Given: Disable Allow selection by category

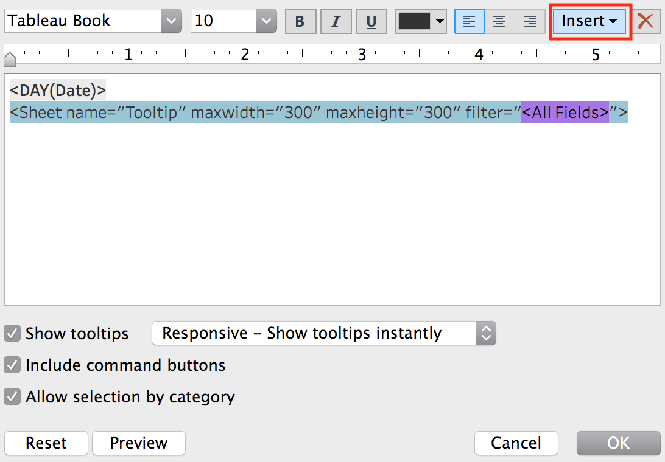Looking at the screenshot, I should click(13, 397).
